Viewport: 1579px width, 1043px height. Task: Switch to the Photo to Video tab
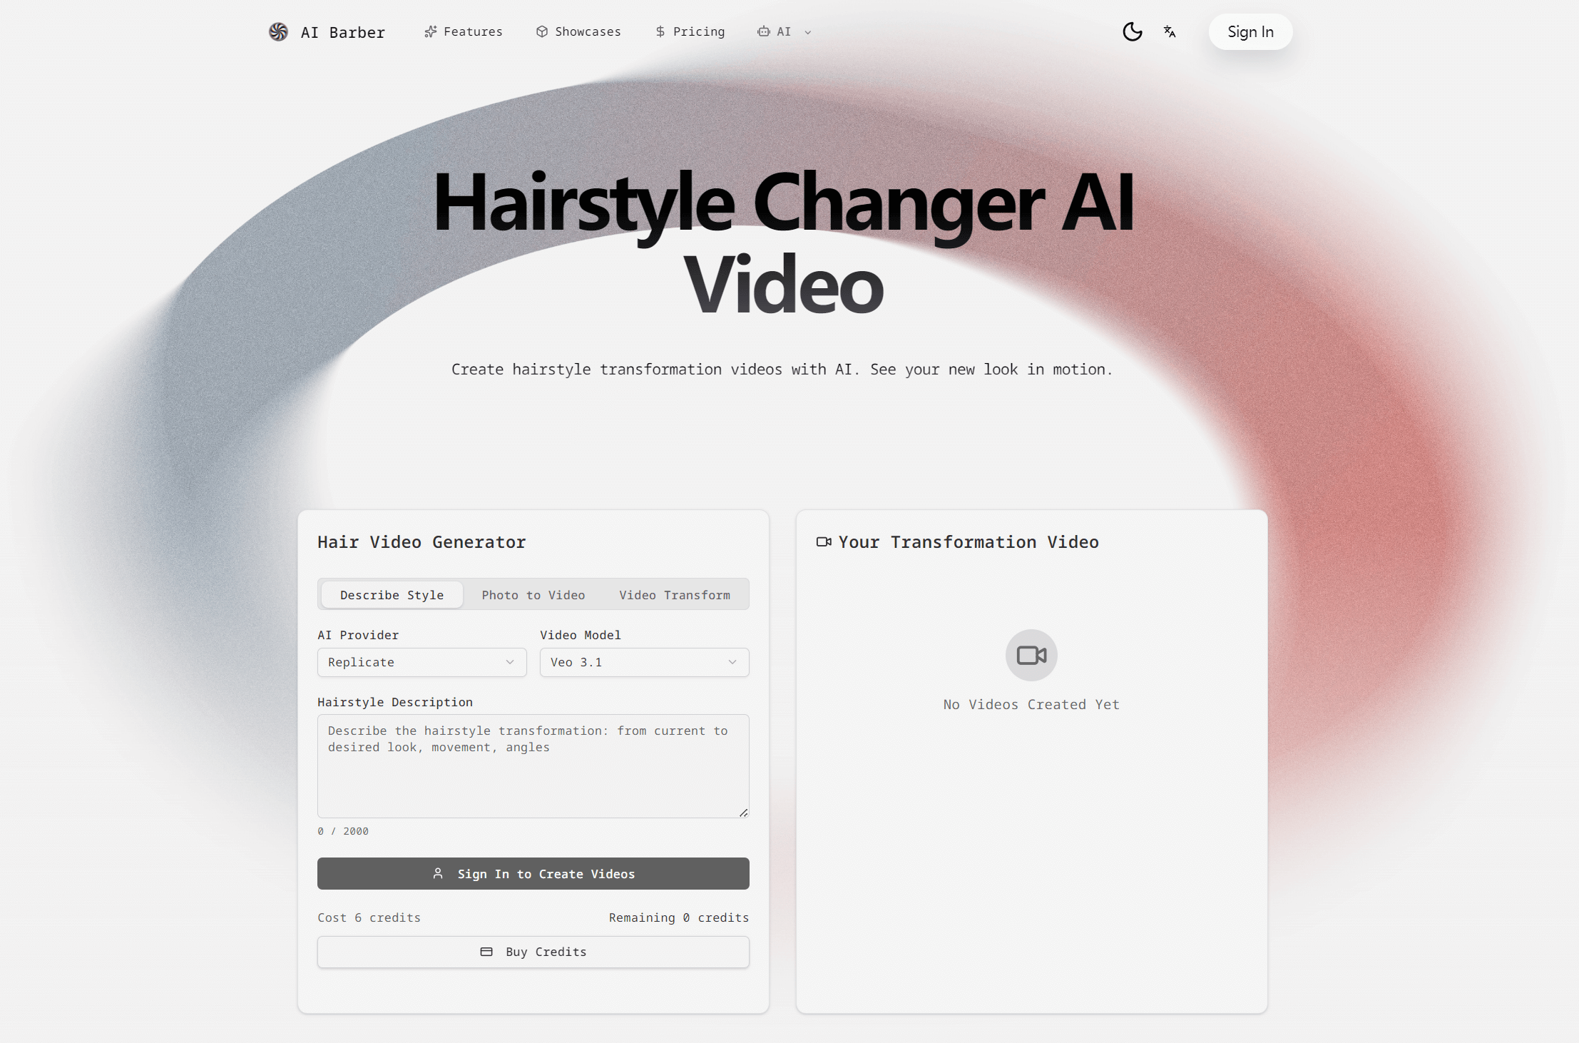[533, 594]
